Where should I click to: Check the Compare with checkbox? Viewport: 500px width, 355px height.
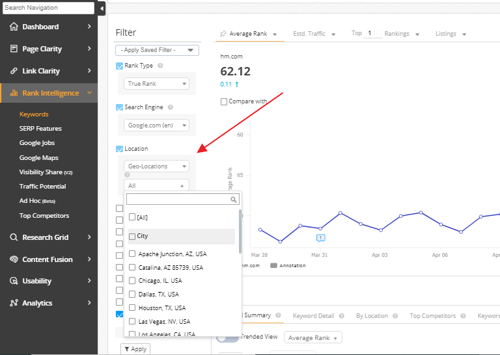pos(224,101)
